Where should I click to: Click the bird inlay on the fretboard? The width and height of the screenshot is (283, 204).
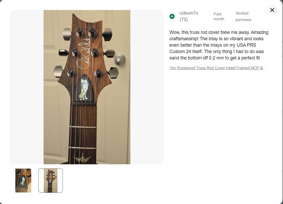(x=82, y=158)
